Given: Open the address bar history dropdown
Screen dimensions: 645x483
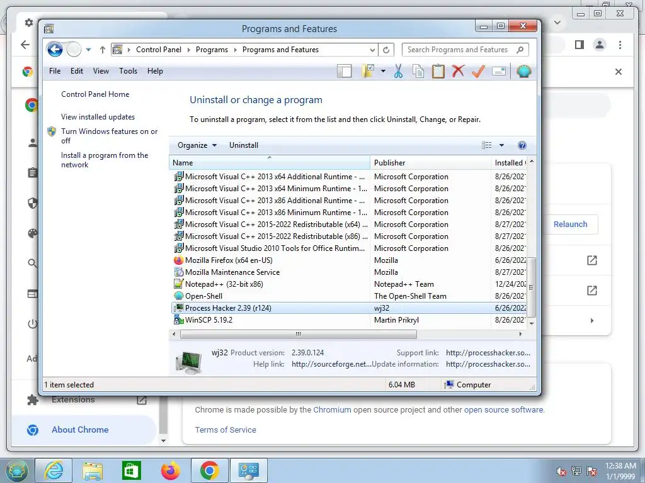Looking at the screenshot, I should click(x=372, y=50).
